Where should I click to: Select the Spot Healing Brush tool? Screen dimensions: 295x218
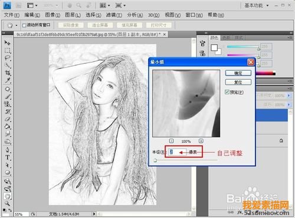point(7,89)
